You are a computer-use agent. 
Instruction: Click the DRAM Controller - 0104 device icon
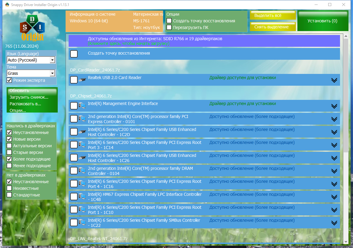click(x=82, y=170)
